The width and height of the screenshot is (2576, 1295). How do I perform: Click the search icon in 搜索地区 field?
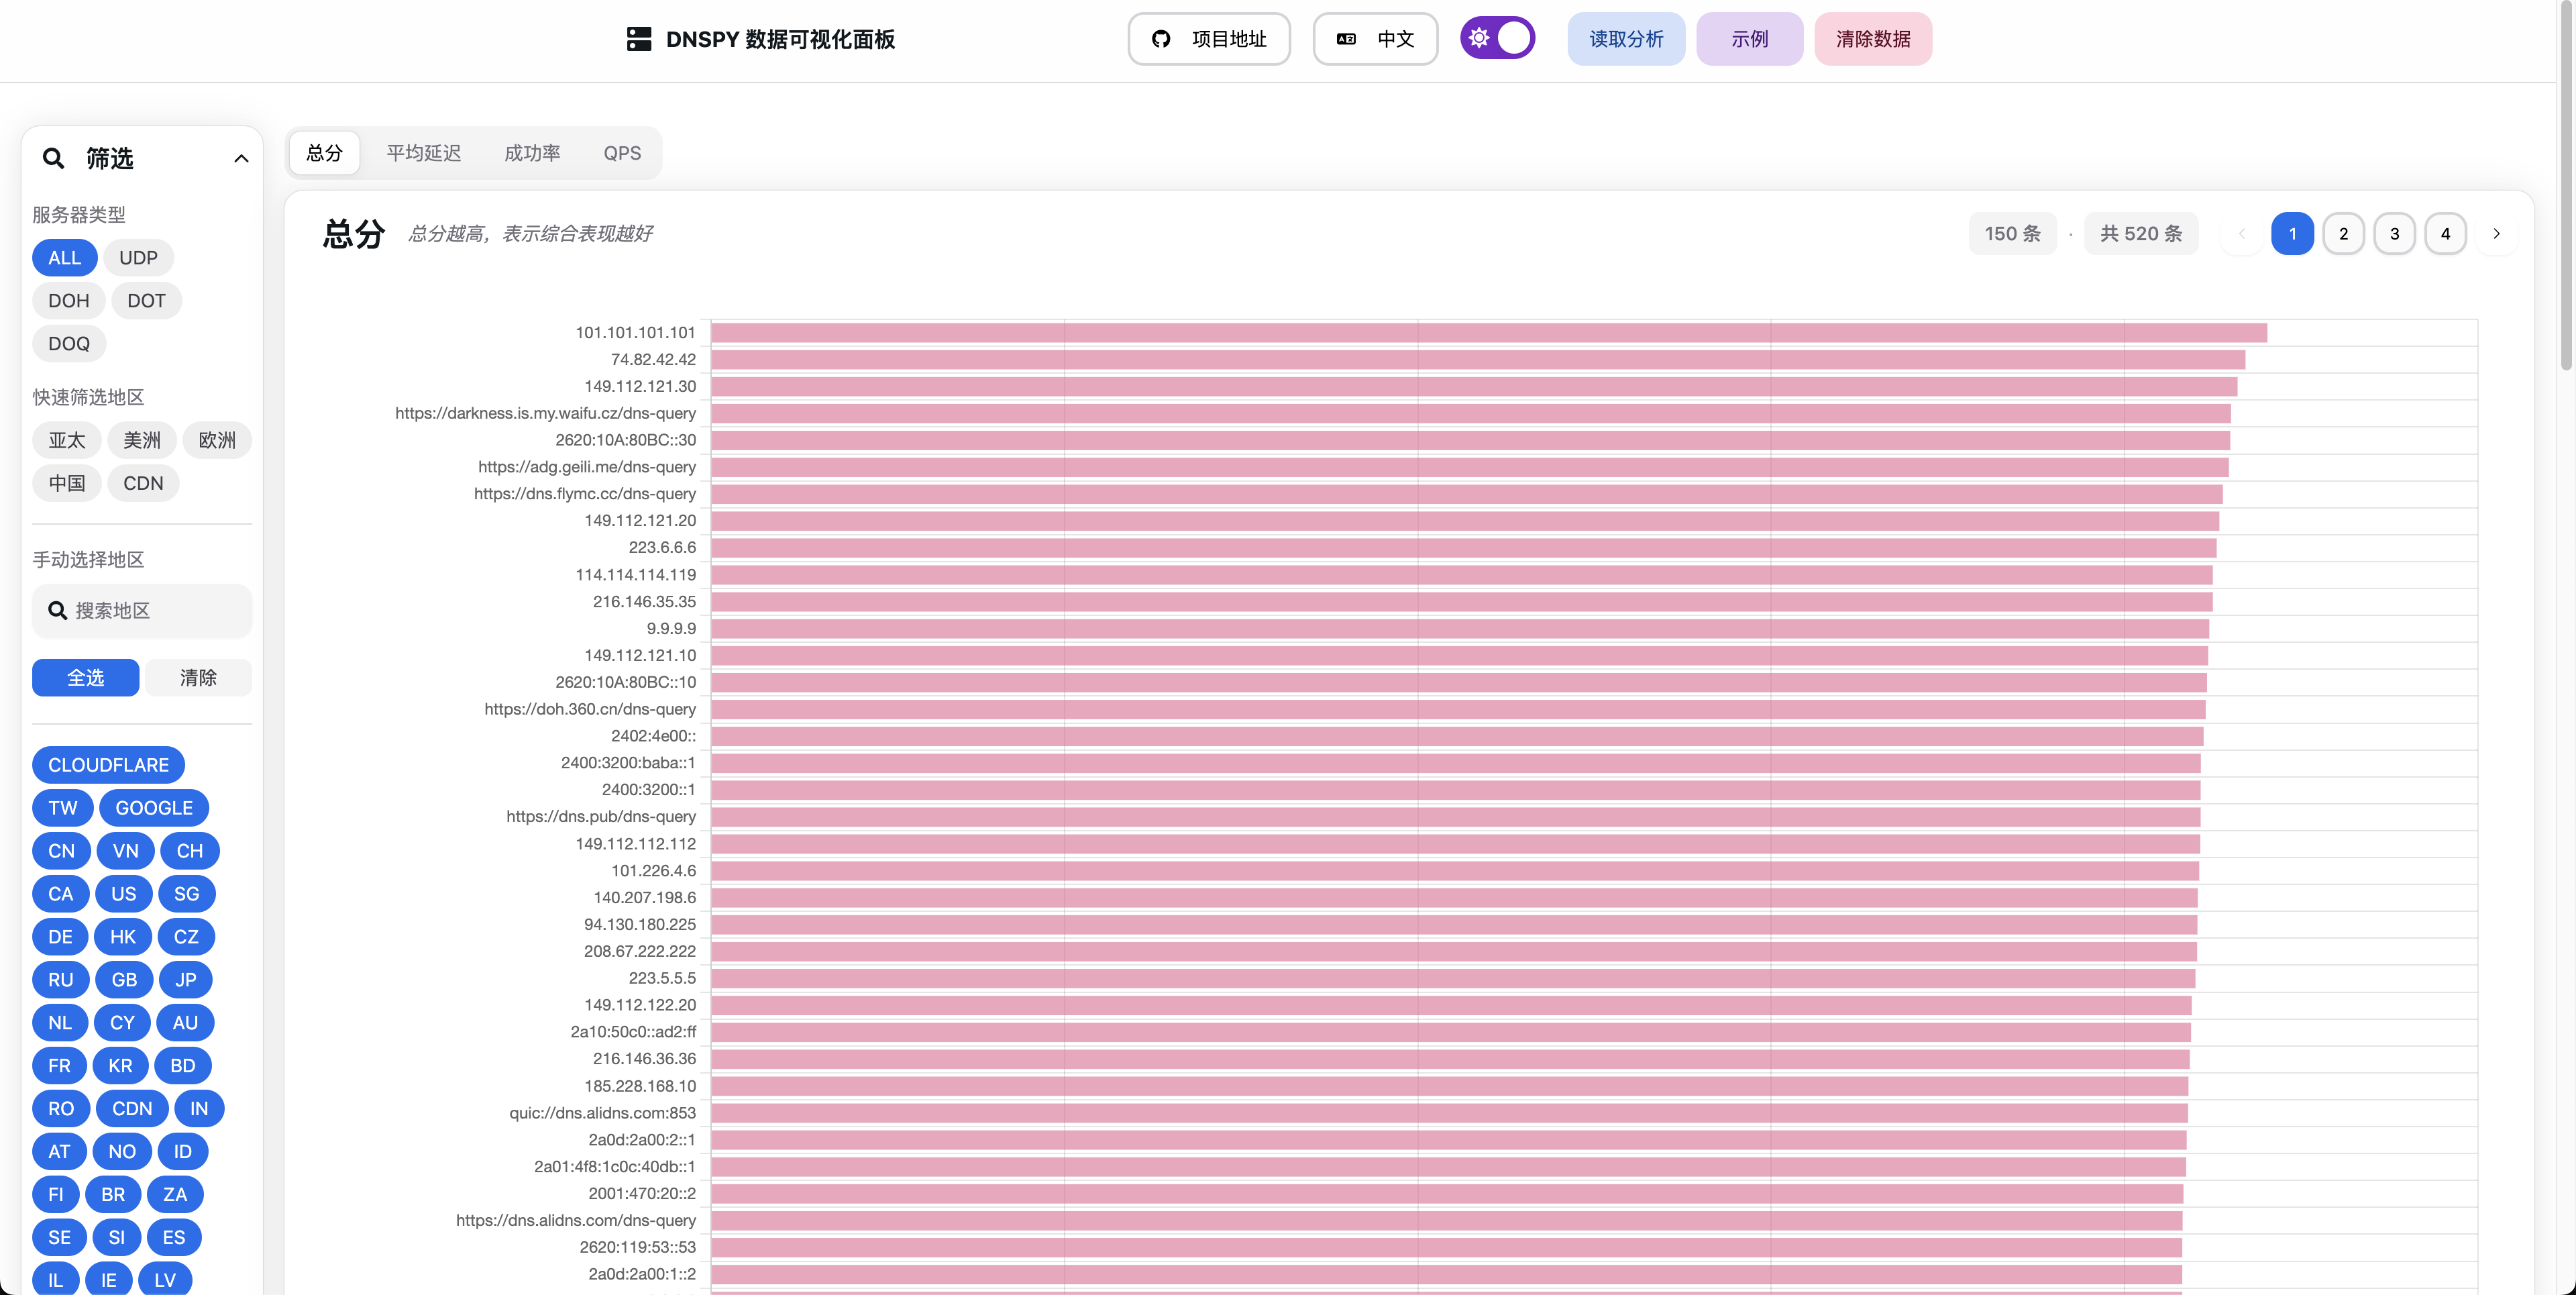(58, 611)
